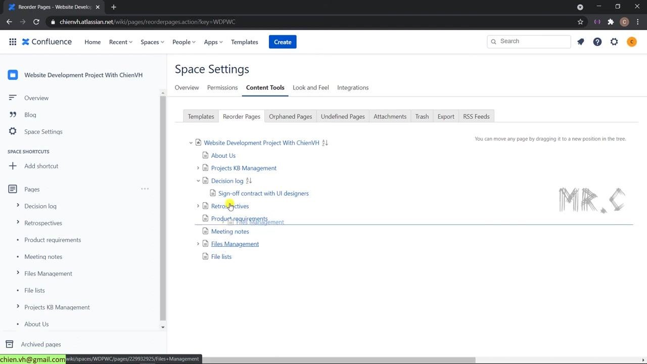This screenshot has height=364, width=647.
Task: Switch to the Overview settings tab
Action: pyautogui.click(x=187, y=87)
